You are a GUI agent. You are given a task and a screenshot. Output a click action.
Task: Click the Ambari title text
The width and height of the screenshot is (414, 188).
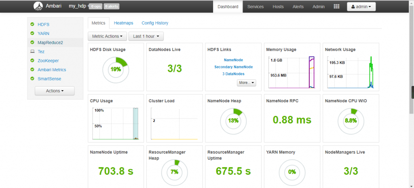pyautogui.click(x=54, y=6)
